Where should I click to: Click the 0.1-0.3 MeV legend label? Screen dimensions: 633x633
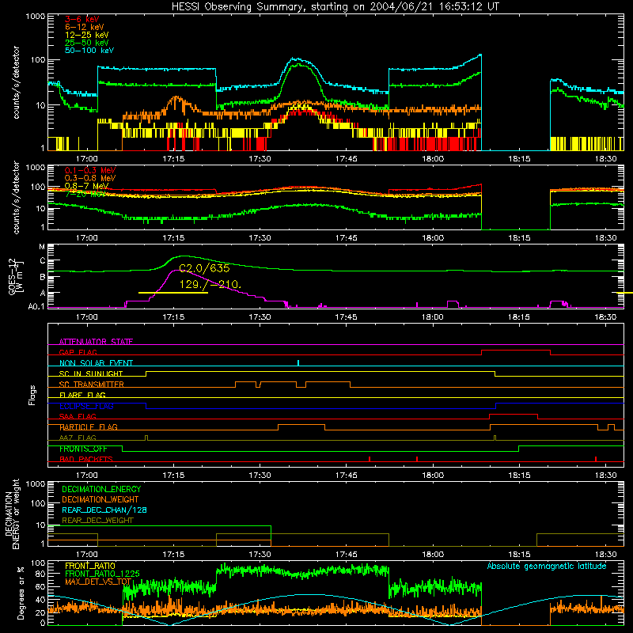tap(90, 170)
